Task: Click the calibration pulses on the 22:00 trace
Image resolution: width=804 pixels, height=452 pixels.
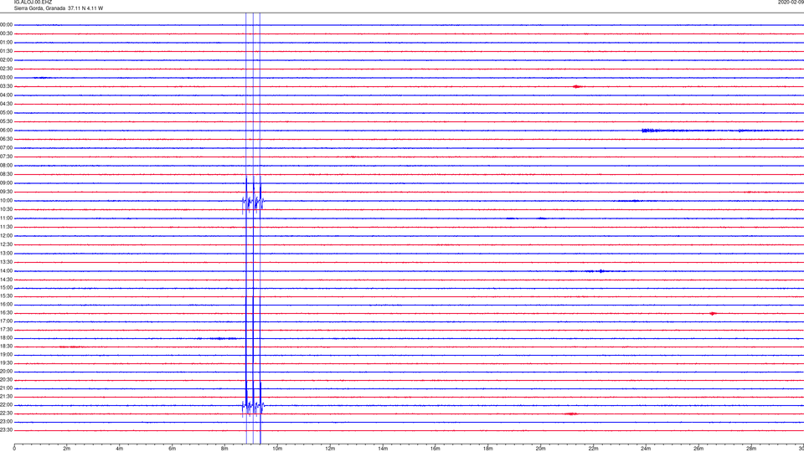Action: 253,407
